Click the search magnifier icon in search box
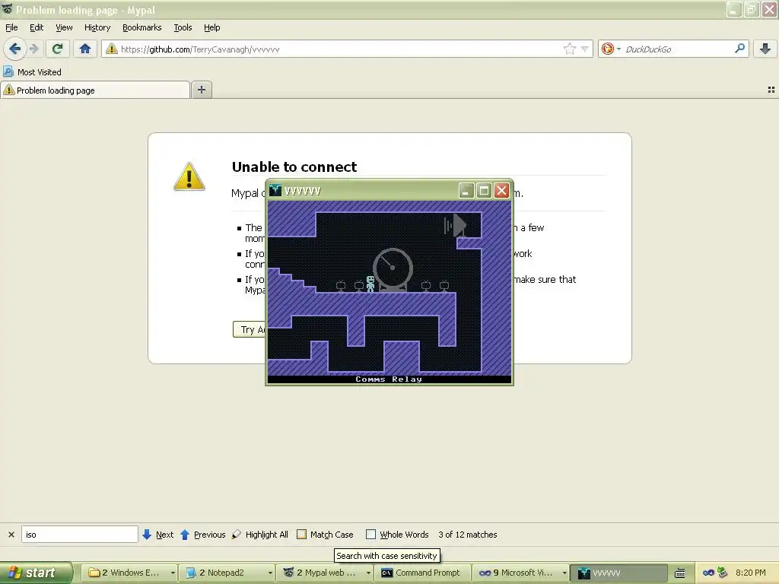Image resolution: width=779 pixels, height=584 pixels. coord(739,48)
